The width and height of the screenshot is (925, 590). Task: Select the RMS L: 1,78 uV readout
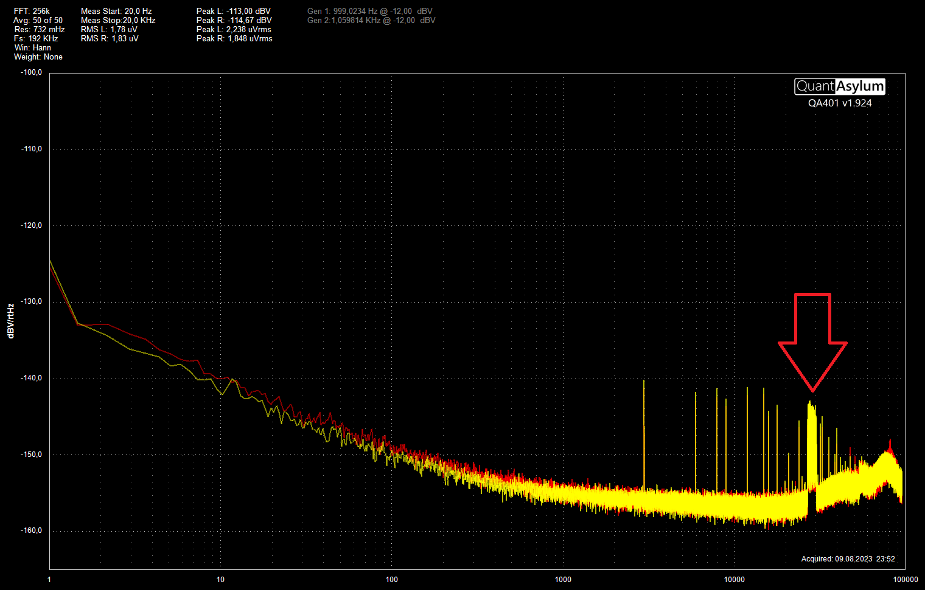109,29
